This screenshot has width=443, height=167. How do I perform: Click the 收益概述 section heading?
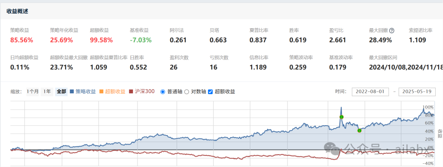tap(17, 11)
